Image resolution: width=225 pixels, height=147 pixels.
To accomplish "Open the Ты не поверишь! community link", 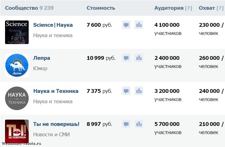I will coord(56,124).
